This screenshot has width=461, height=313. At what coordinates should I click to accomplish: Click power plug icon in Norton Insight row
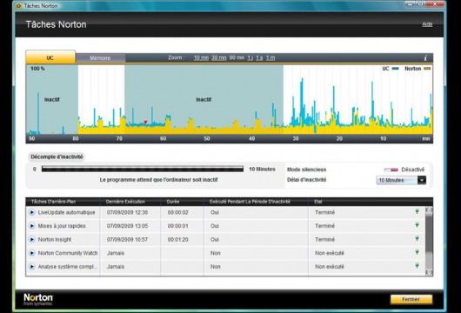(x=417, y=238)
